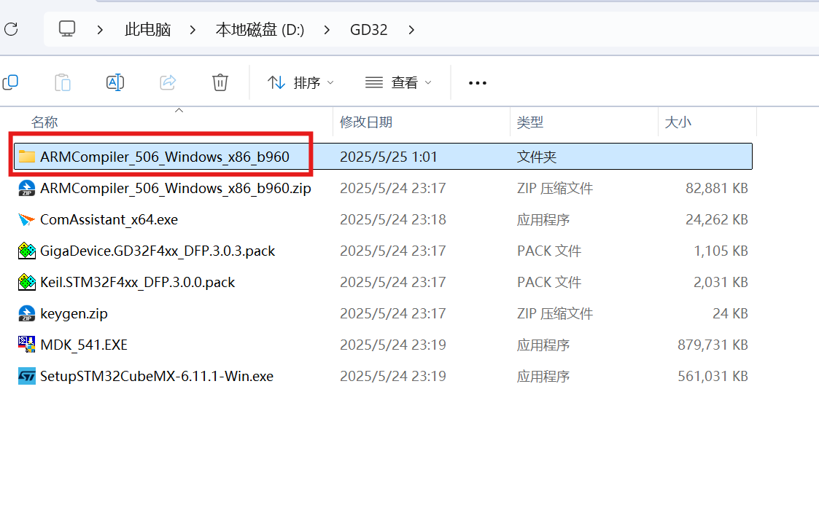Select SetupSTM32CubeMX-6.11.1-Win.exe file name

point(157,376)
